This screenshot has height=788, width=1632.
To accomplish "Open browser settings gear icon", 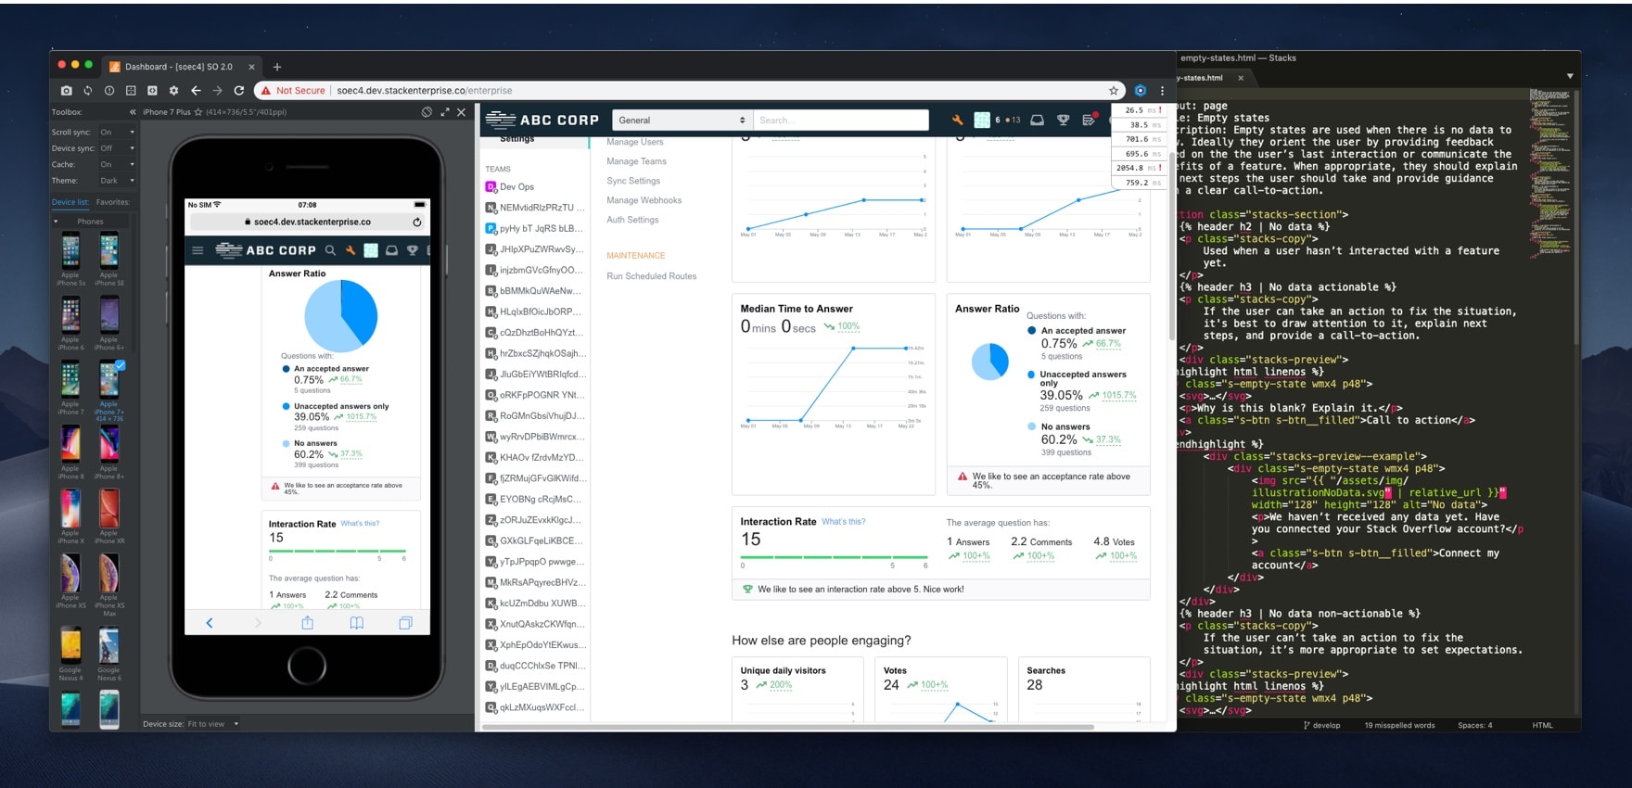I will (173, 91).
